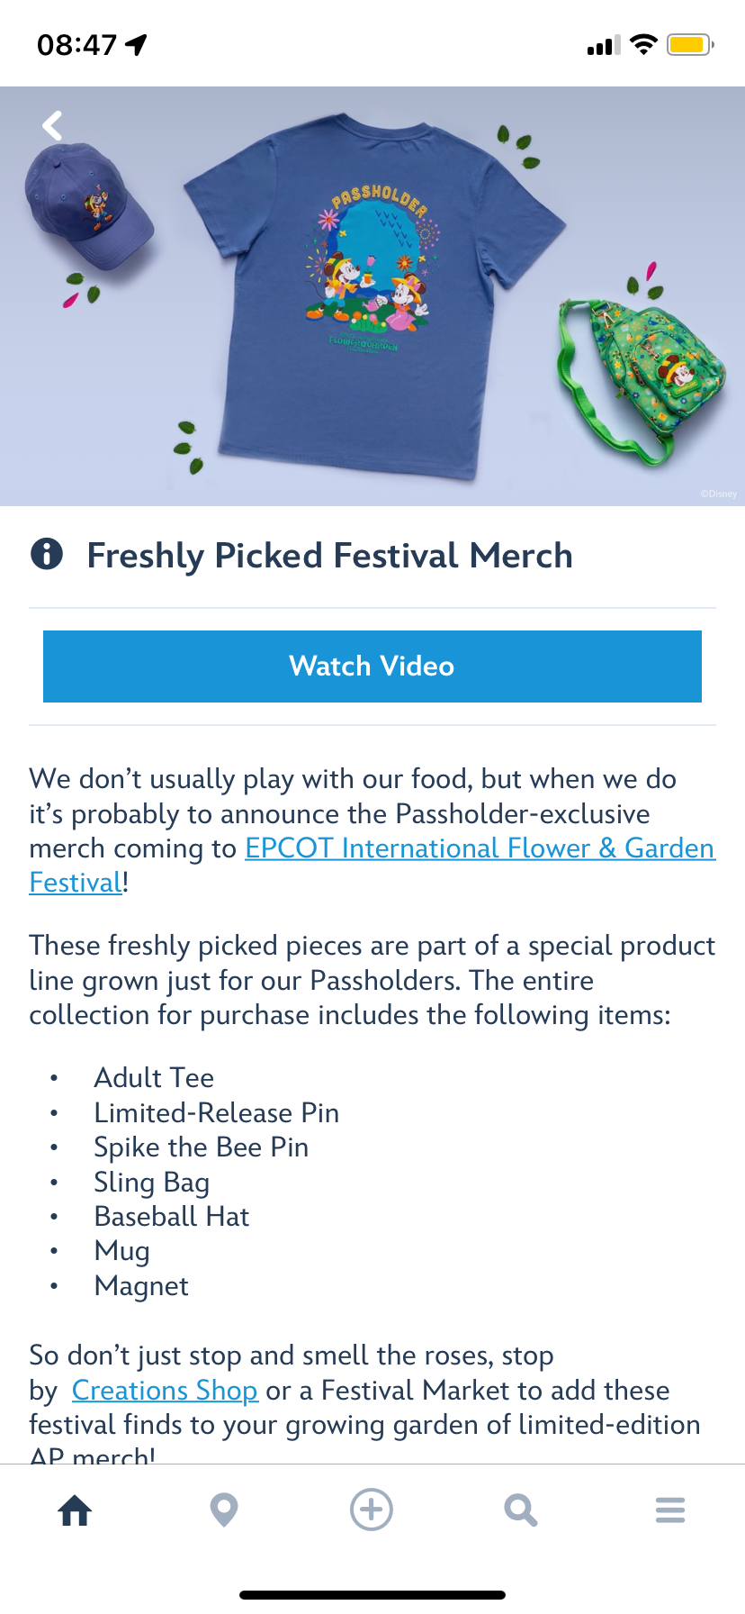Tap the cellular signal bars
Viewport: 745px width, 1614px height.
(x=604, y=45)
